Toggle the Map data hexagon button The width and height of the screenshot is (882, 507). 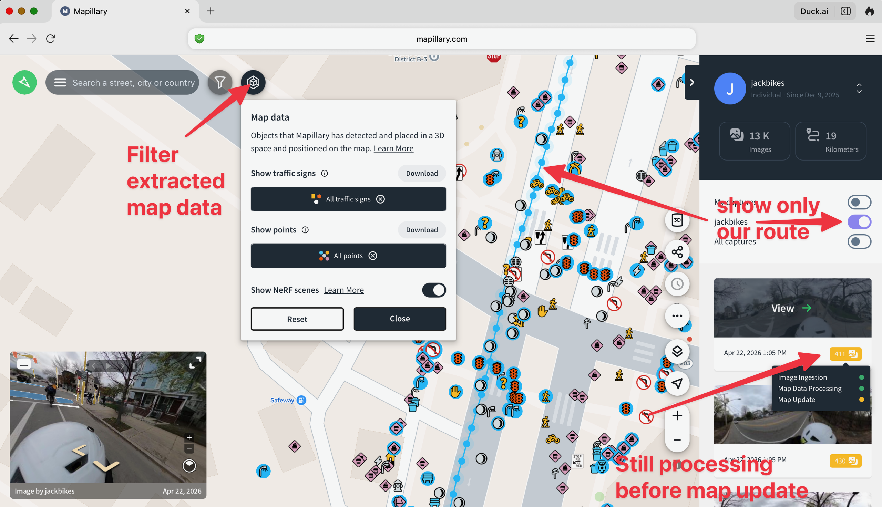coord(253,82)
